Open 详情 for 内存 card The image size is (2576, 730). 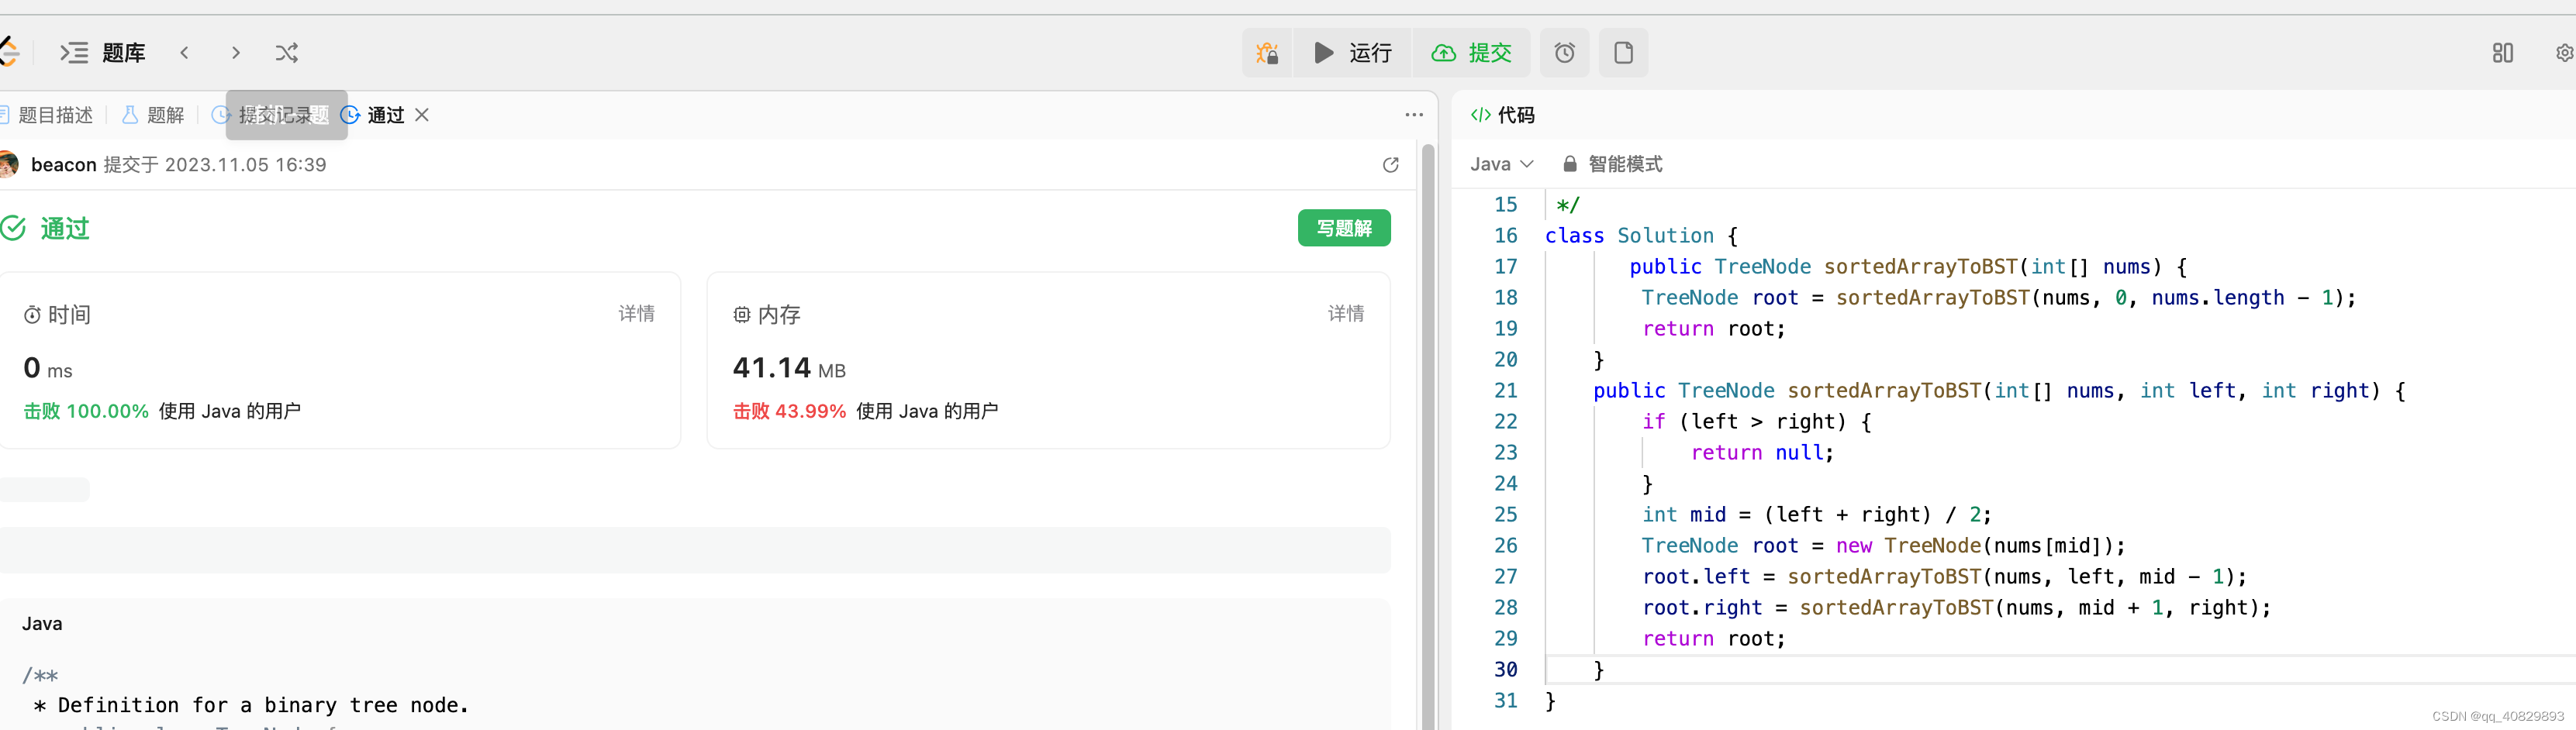click(x=1346, y=314)
